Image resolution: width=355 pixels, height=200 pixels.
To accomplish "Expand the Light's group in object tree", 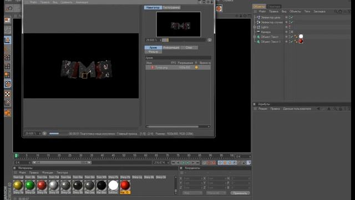I will point(255,27).
